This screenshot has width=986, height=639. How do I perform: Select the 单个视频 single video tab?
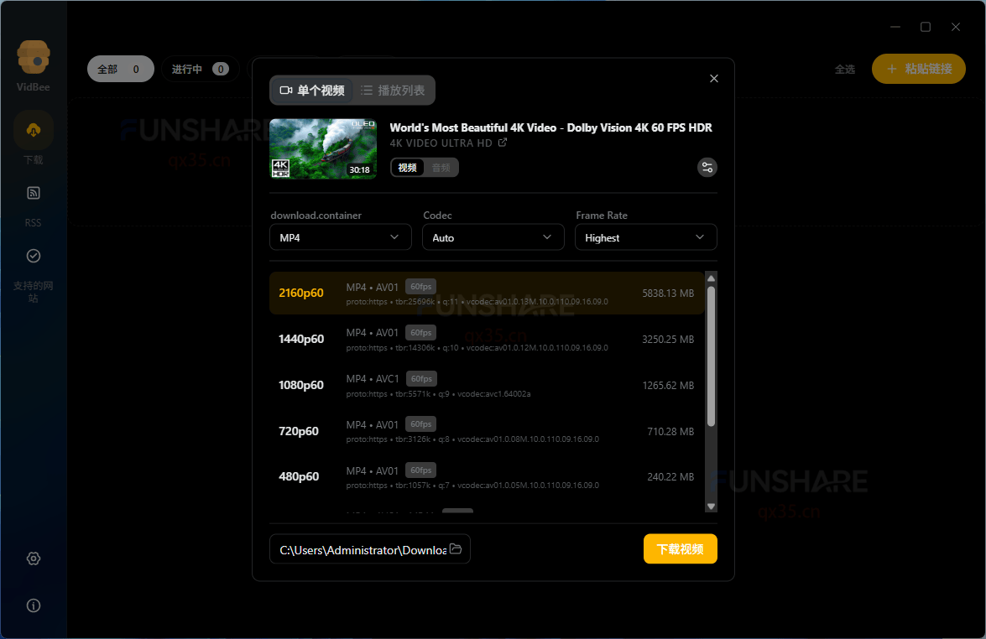point(311,91)
